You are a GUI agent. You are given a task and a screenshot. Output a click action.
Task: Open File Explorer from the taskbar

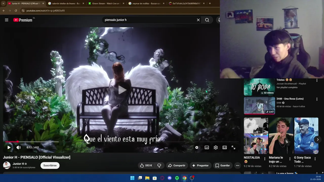(x=147, y=178)
